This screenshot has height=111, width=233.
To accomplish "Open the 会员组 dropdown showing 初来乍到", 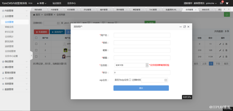I will point(131,65).
